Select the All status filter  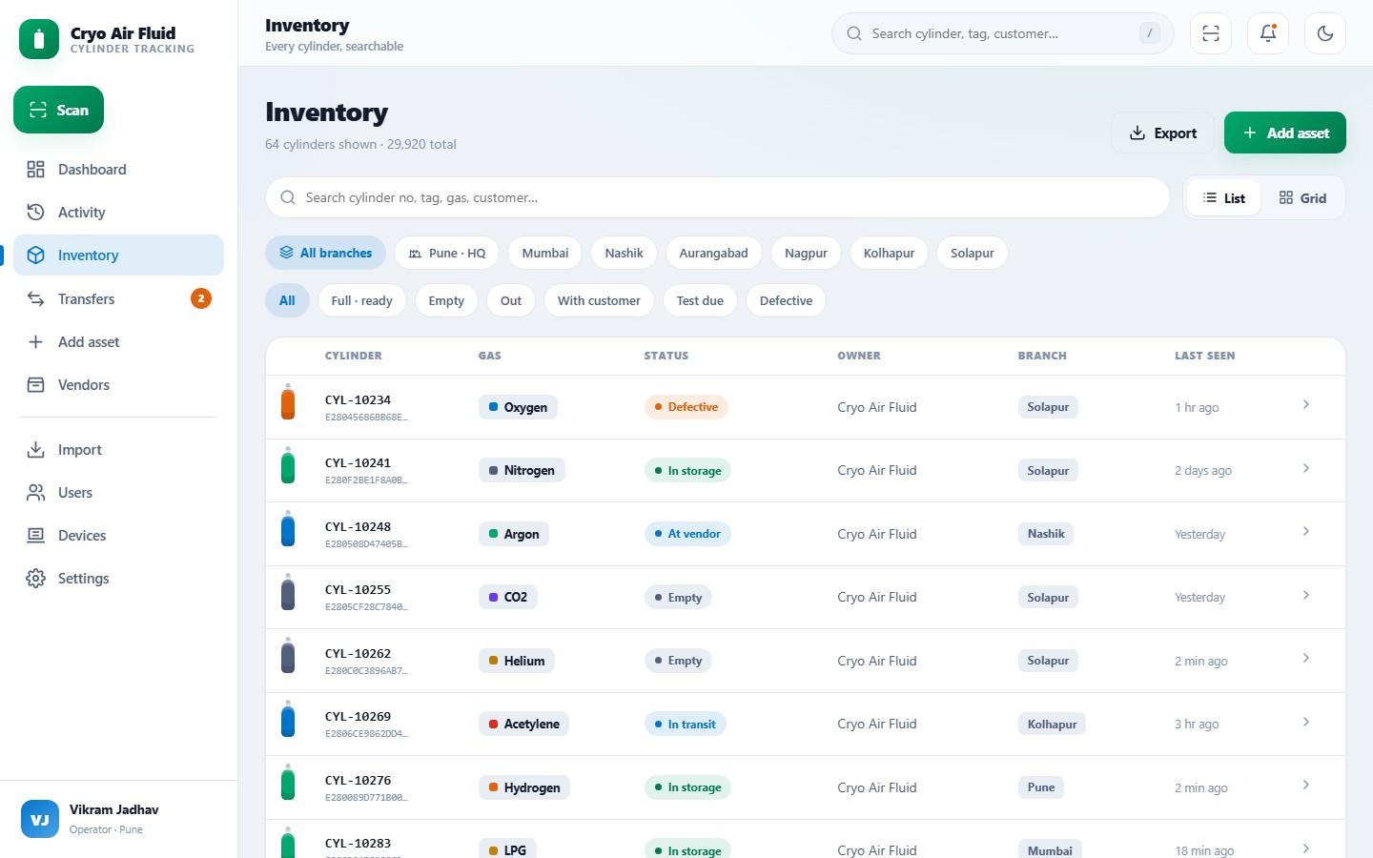tap(287, 300)
